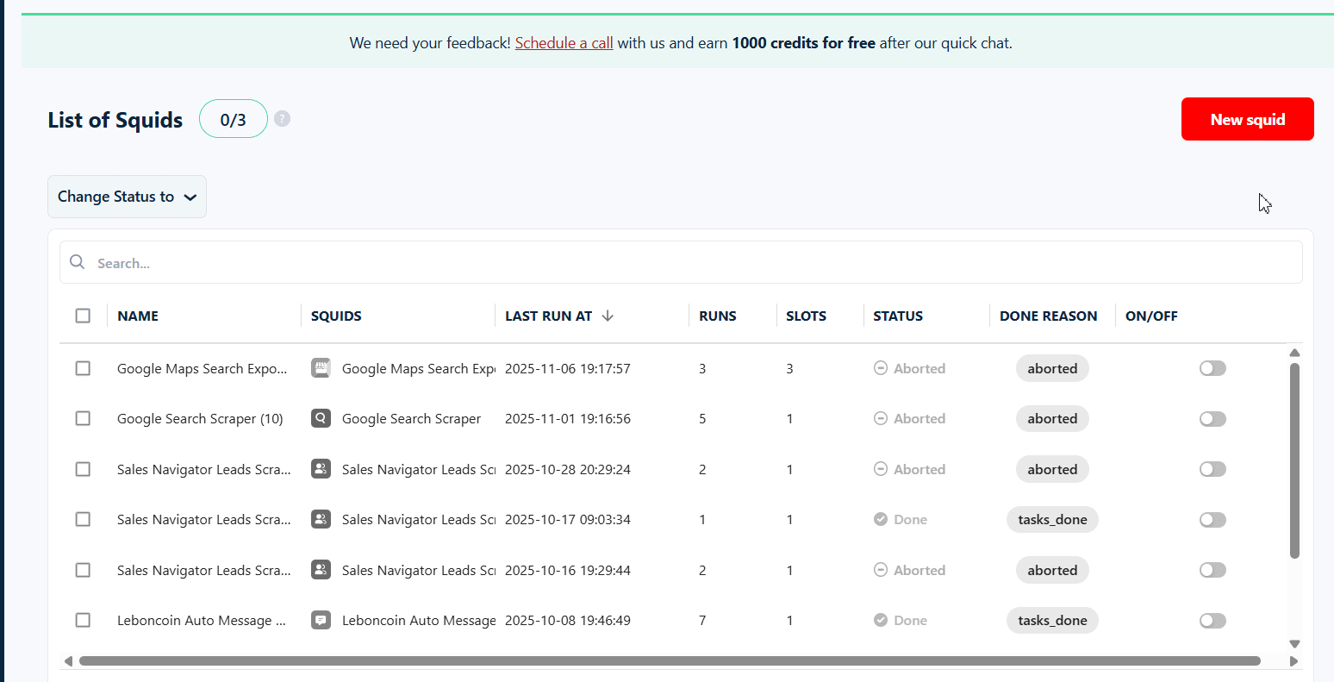Click the Google Search Scraper magnifier squid icon
The height and width of the screenshot is (682, 1334).
(x=321, y=418)
